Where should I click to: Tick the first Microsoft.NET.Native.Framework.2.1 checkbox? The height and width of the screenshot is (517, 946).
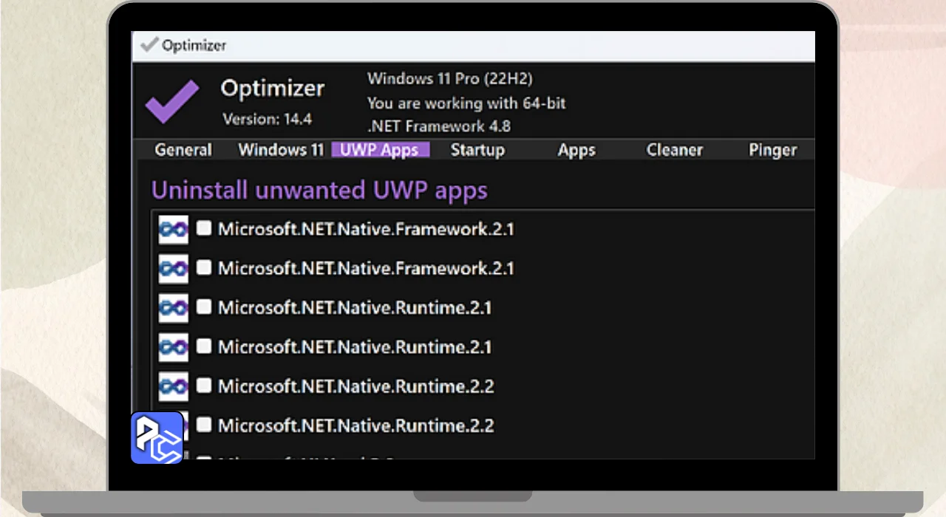point(204,228)
